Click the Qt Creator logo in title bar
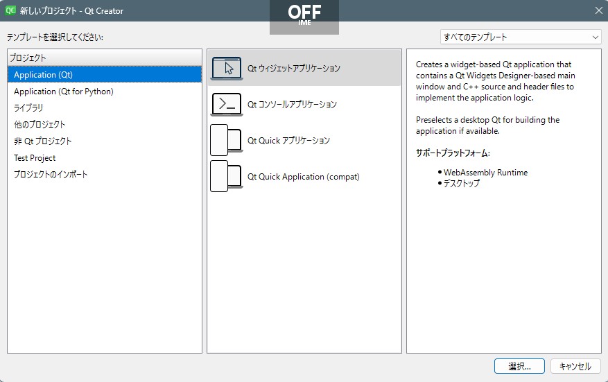608x382 pixels. click(10, 10)
